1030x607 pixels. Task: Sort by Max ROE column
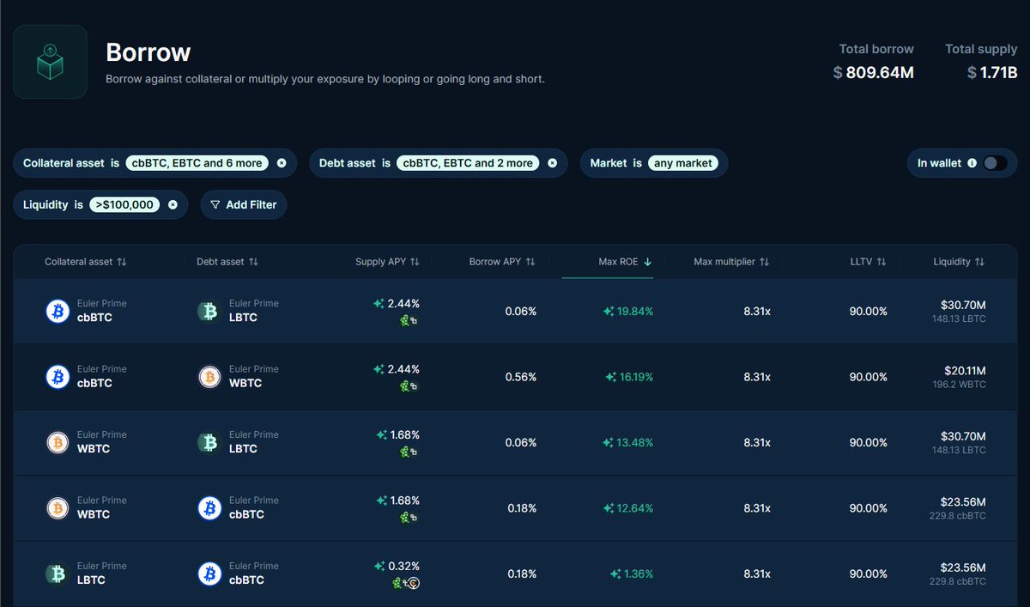click(625, 261)
